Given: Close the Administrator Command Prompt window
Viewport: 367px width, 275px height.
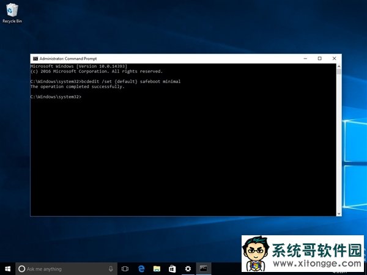Looking at the screenshot, I should pos(334,59).
